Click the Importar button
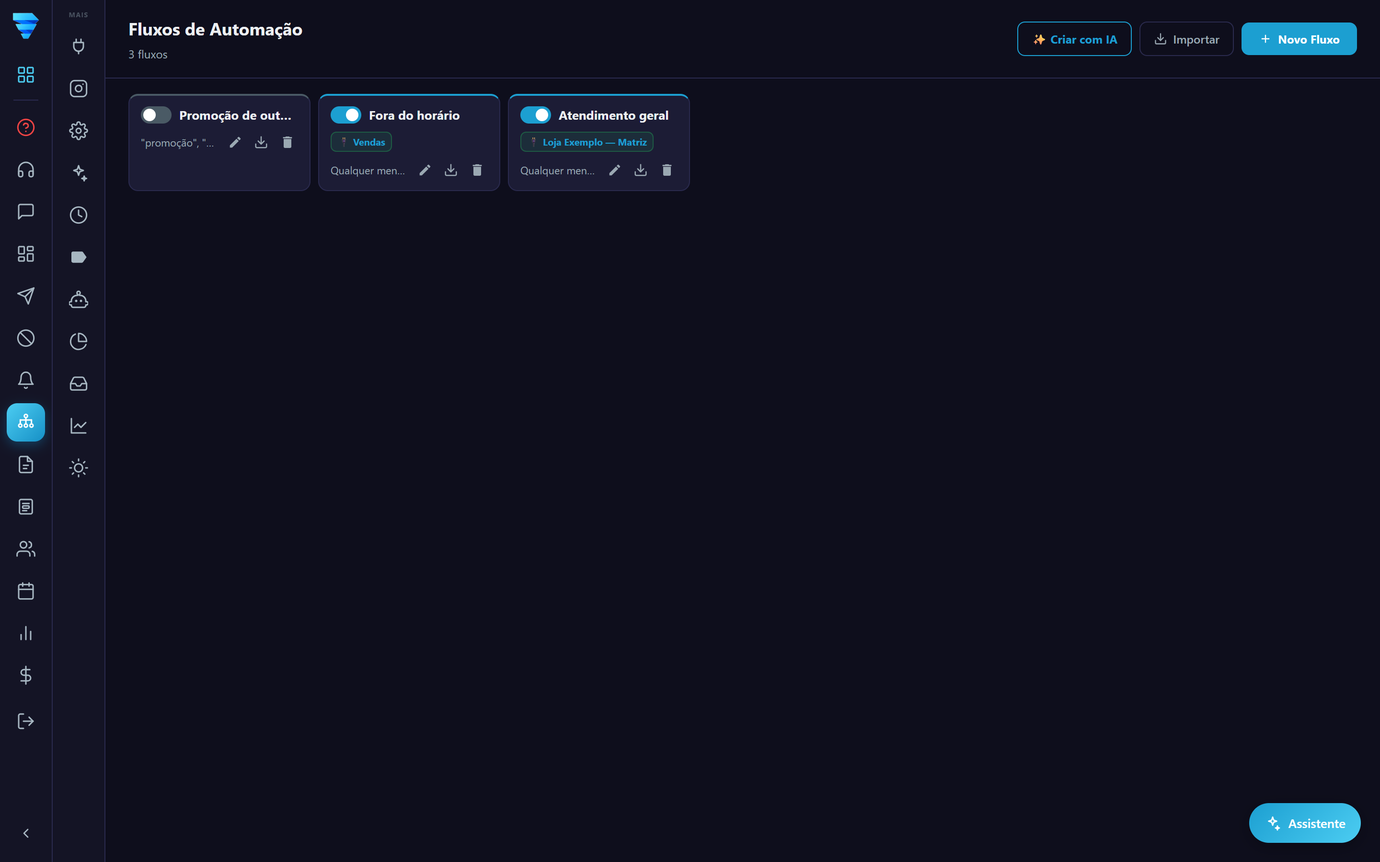1380x862 pixels. [x=1186, y=39]
